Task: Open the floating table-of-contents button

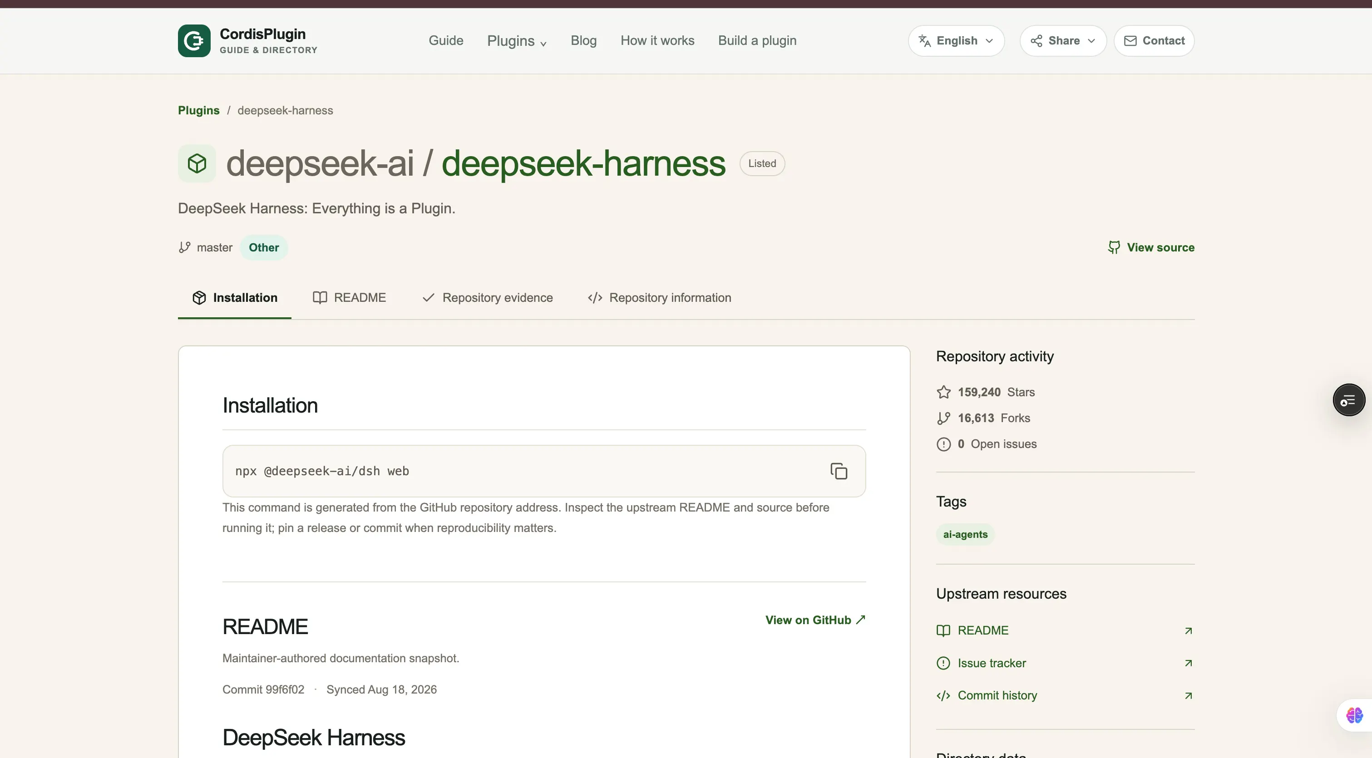Action: [1348, 400]
